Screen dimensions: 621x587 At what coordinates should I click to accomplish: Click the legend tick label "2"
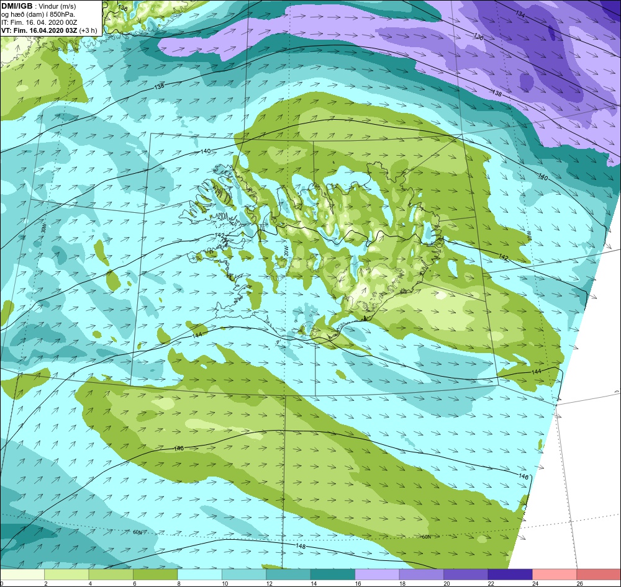[46, 583]
